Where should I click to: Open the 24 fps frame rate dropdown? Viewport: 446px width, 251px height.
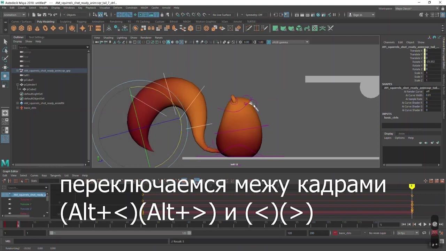(x=408, y=233)
